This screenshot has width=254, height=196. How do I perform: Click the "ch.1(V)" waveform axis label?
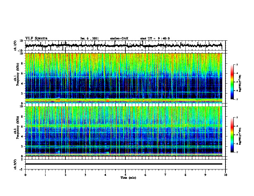tap(15, 45)
